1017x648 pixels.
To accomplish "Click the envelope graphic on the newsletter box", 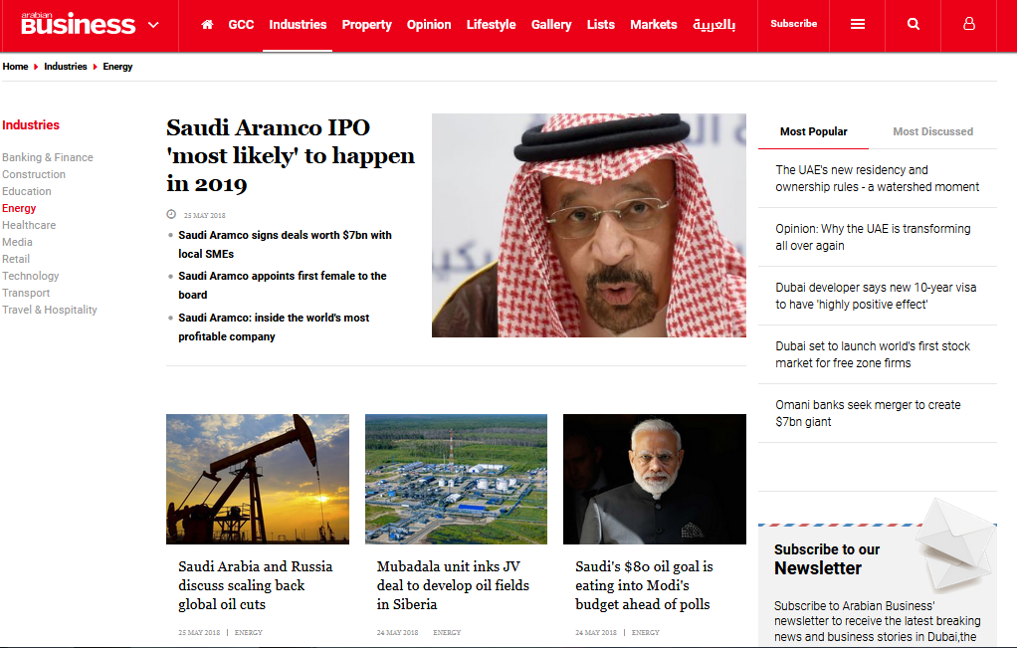I will point(956,544).
